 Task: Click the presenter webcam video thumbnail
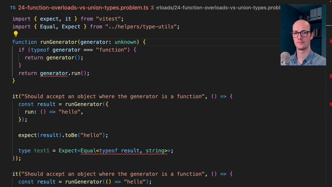coord(303,35)
